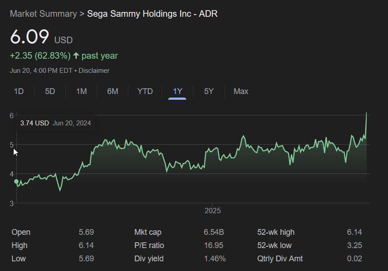Switch to the 5Y range tab
388x271 pixels.
tap(209, 91)
